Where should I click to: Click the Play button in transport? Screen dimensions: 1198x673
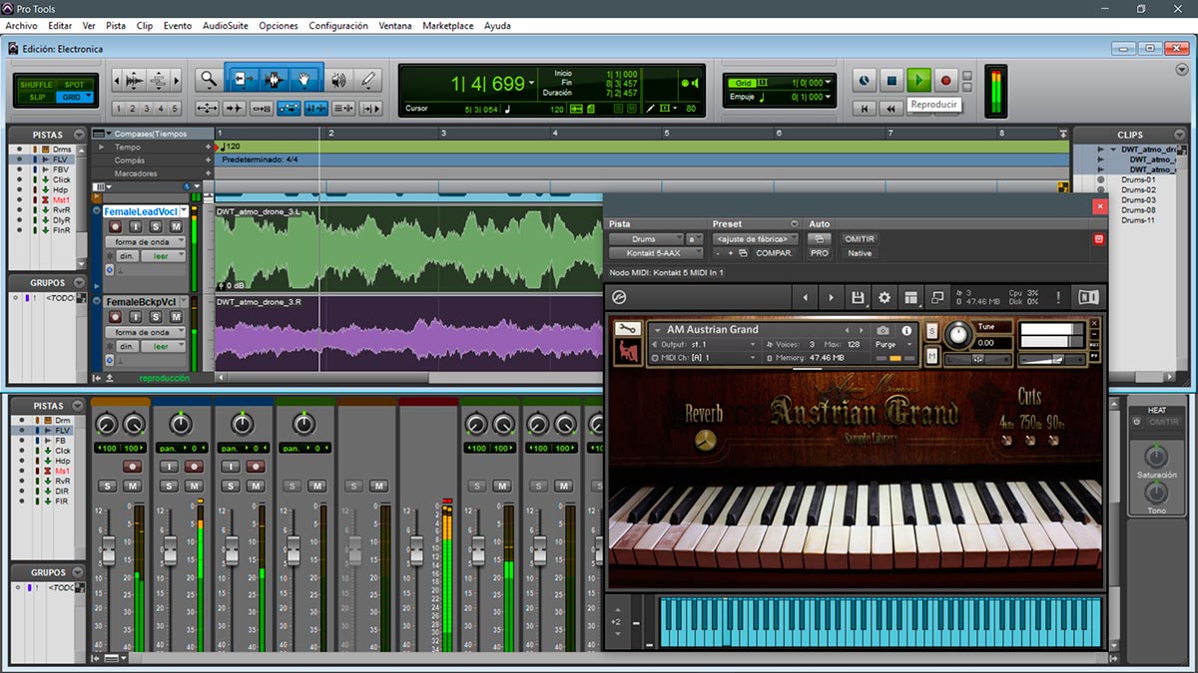919,79
